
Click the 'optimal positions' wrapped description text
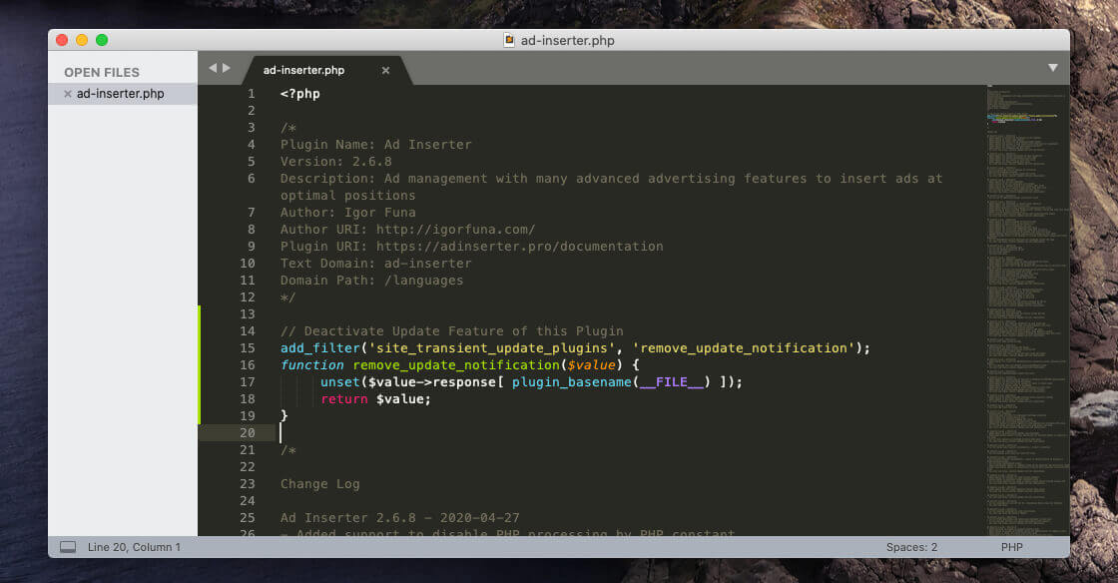click(348, 196)
